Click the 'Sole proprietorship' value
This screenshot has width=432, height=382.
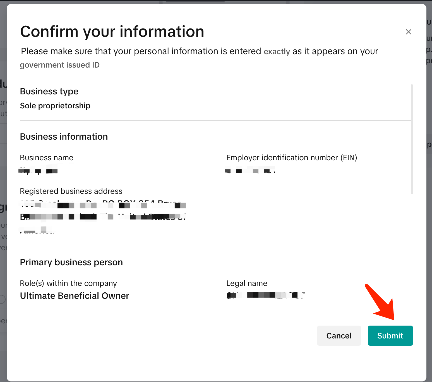[55, 106]
